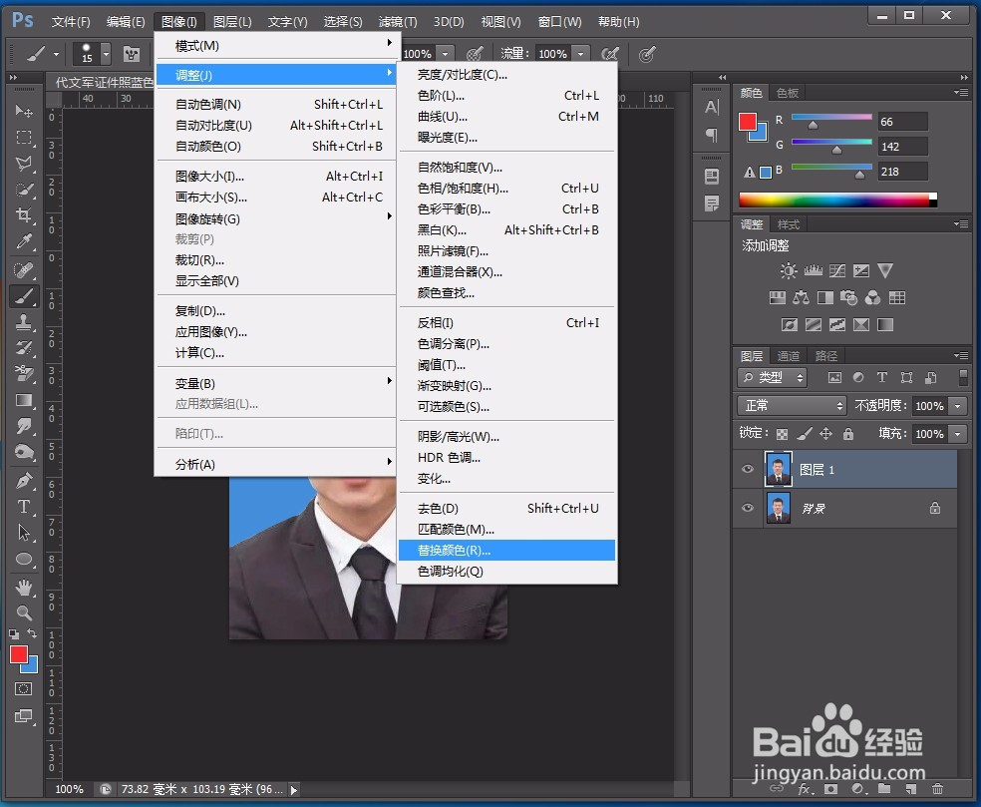The image size is (981, 807).
Task: Add a Curves adjustment from the 添加调整 panel
Action: pyautogui.click(x=838, y=270)
